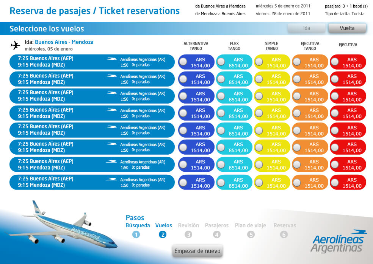Choose Ejecutiva fare radio in last flight row
This screenshot has height=264, width=373.
(335, 183)
